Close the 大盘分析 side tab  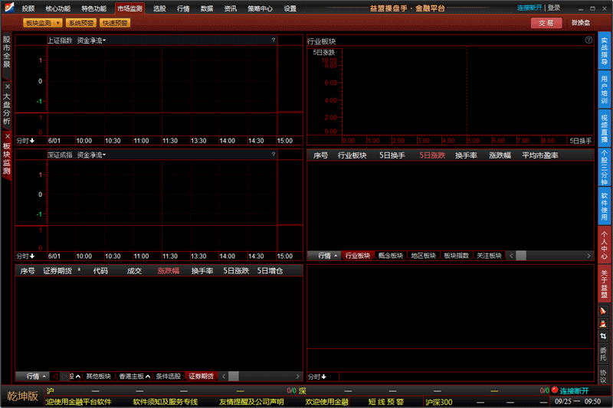7,86
